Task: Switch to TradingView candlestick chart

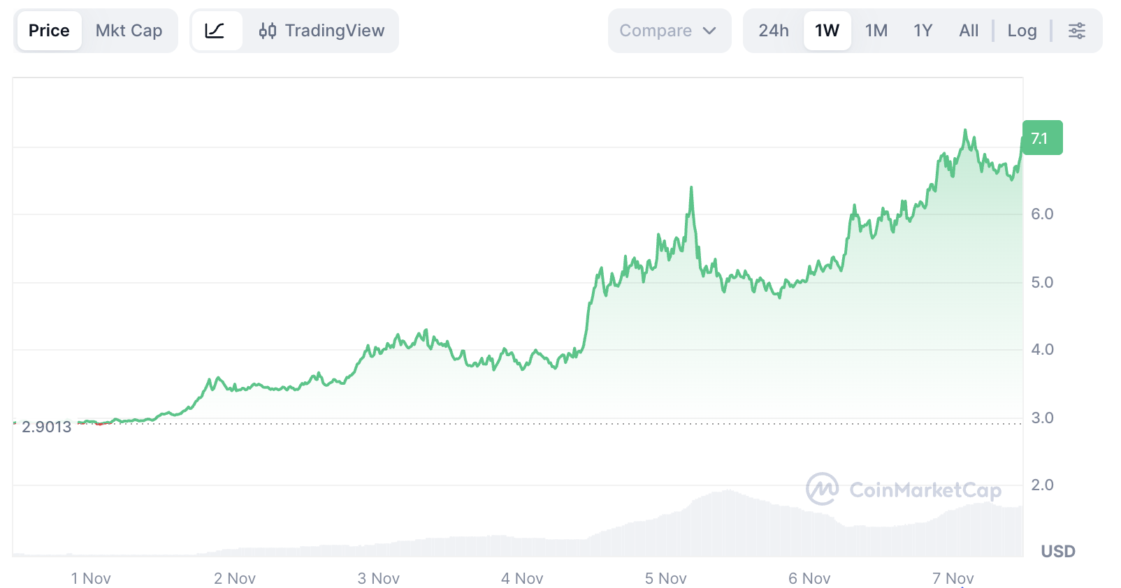Action: 321,30
